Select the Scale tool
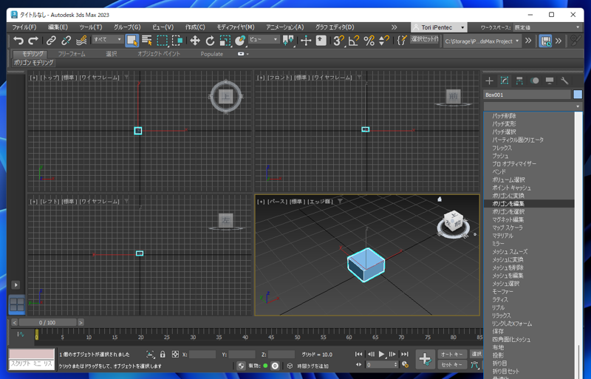 [225, 41]
